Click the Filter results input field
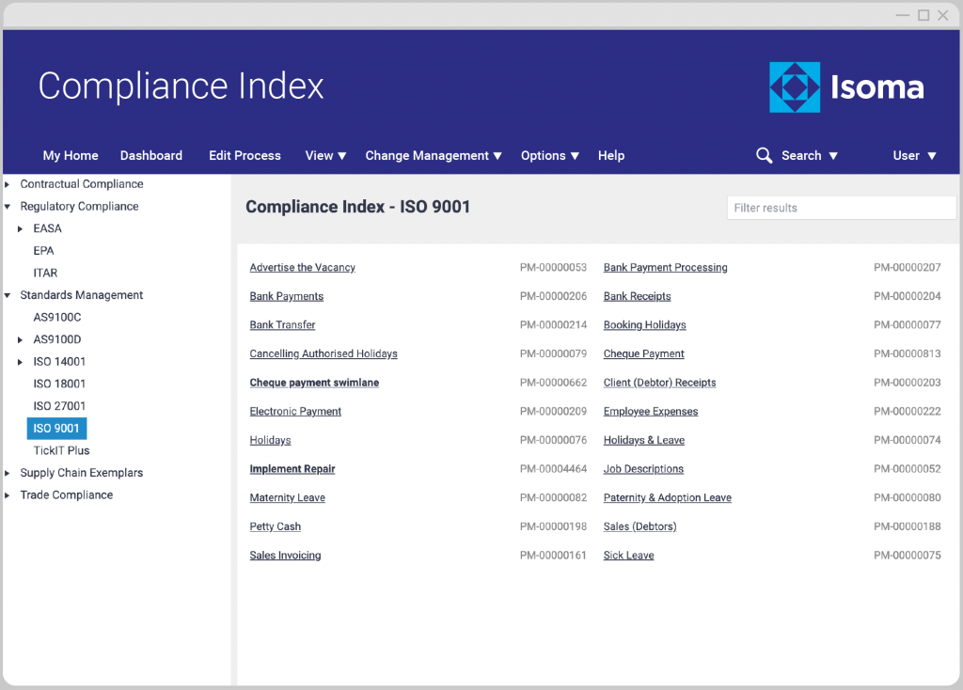 (x=841, y=208)
